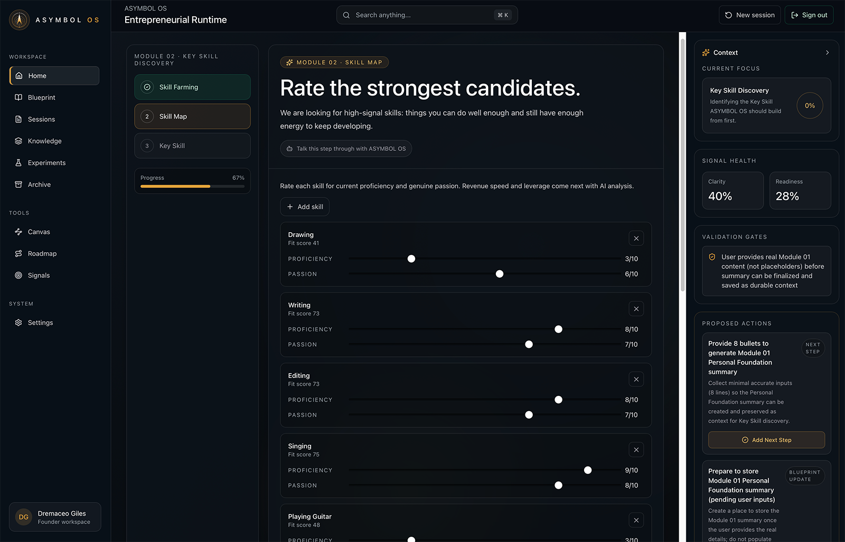Select step 3 Key Skill
This screenshot has height=542, width=845.
tap(192, 146)
